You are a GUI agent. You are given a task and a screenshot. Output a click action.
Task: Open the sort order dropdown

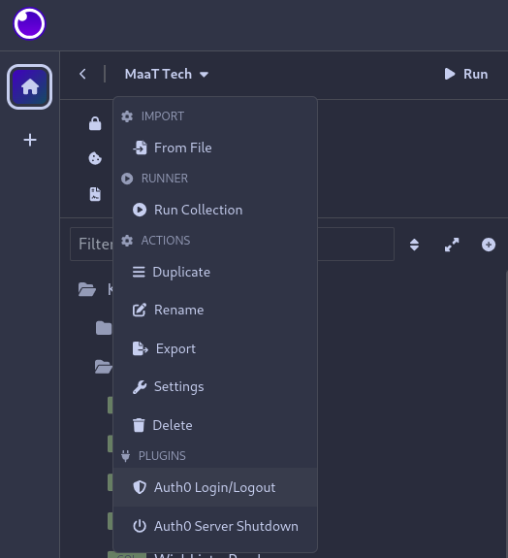[414, 245]
